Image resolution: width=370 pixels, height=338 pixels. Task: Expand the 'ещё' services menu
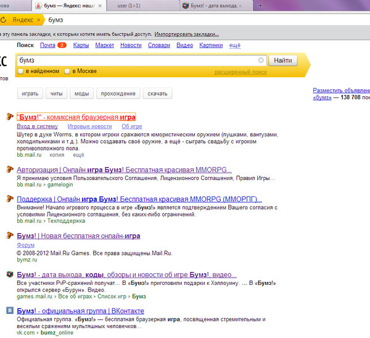pos(234,45)
